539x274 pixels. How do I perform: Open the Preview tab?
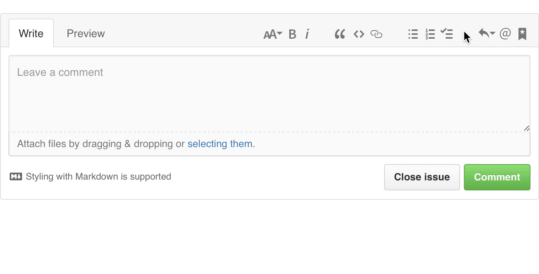(86, 34)
